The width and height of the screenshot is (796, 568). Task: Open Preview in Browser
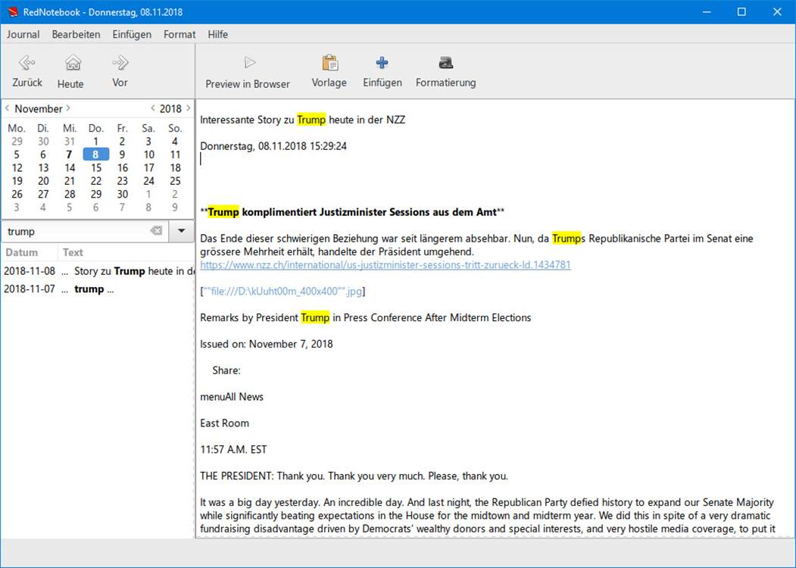[x=248, y=72]
